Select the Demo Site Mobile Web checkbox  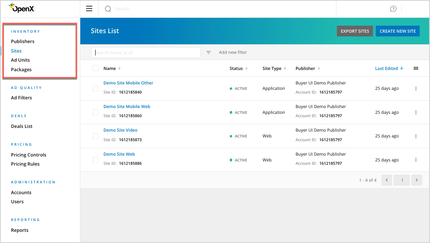click(x=96, y=113)
